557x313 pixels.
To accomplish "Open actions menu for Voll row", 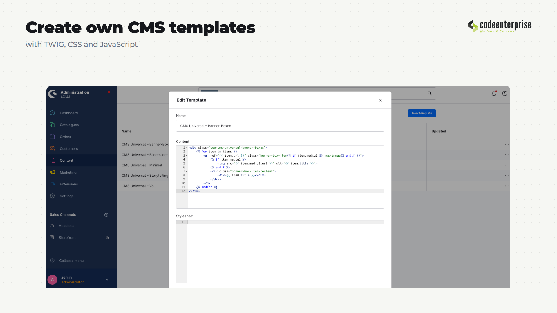I will click(x=507, y=186).
